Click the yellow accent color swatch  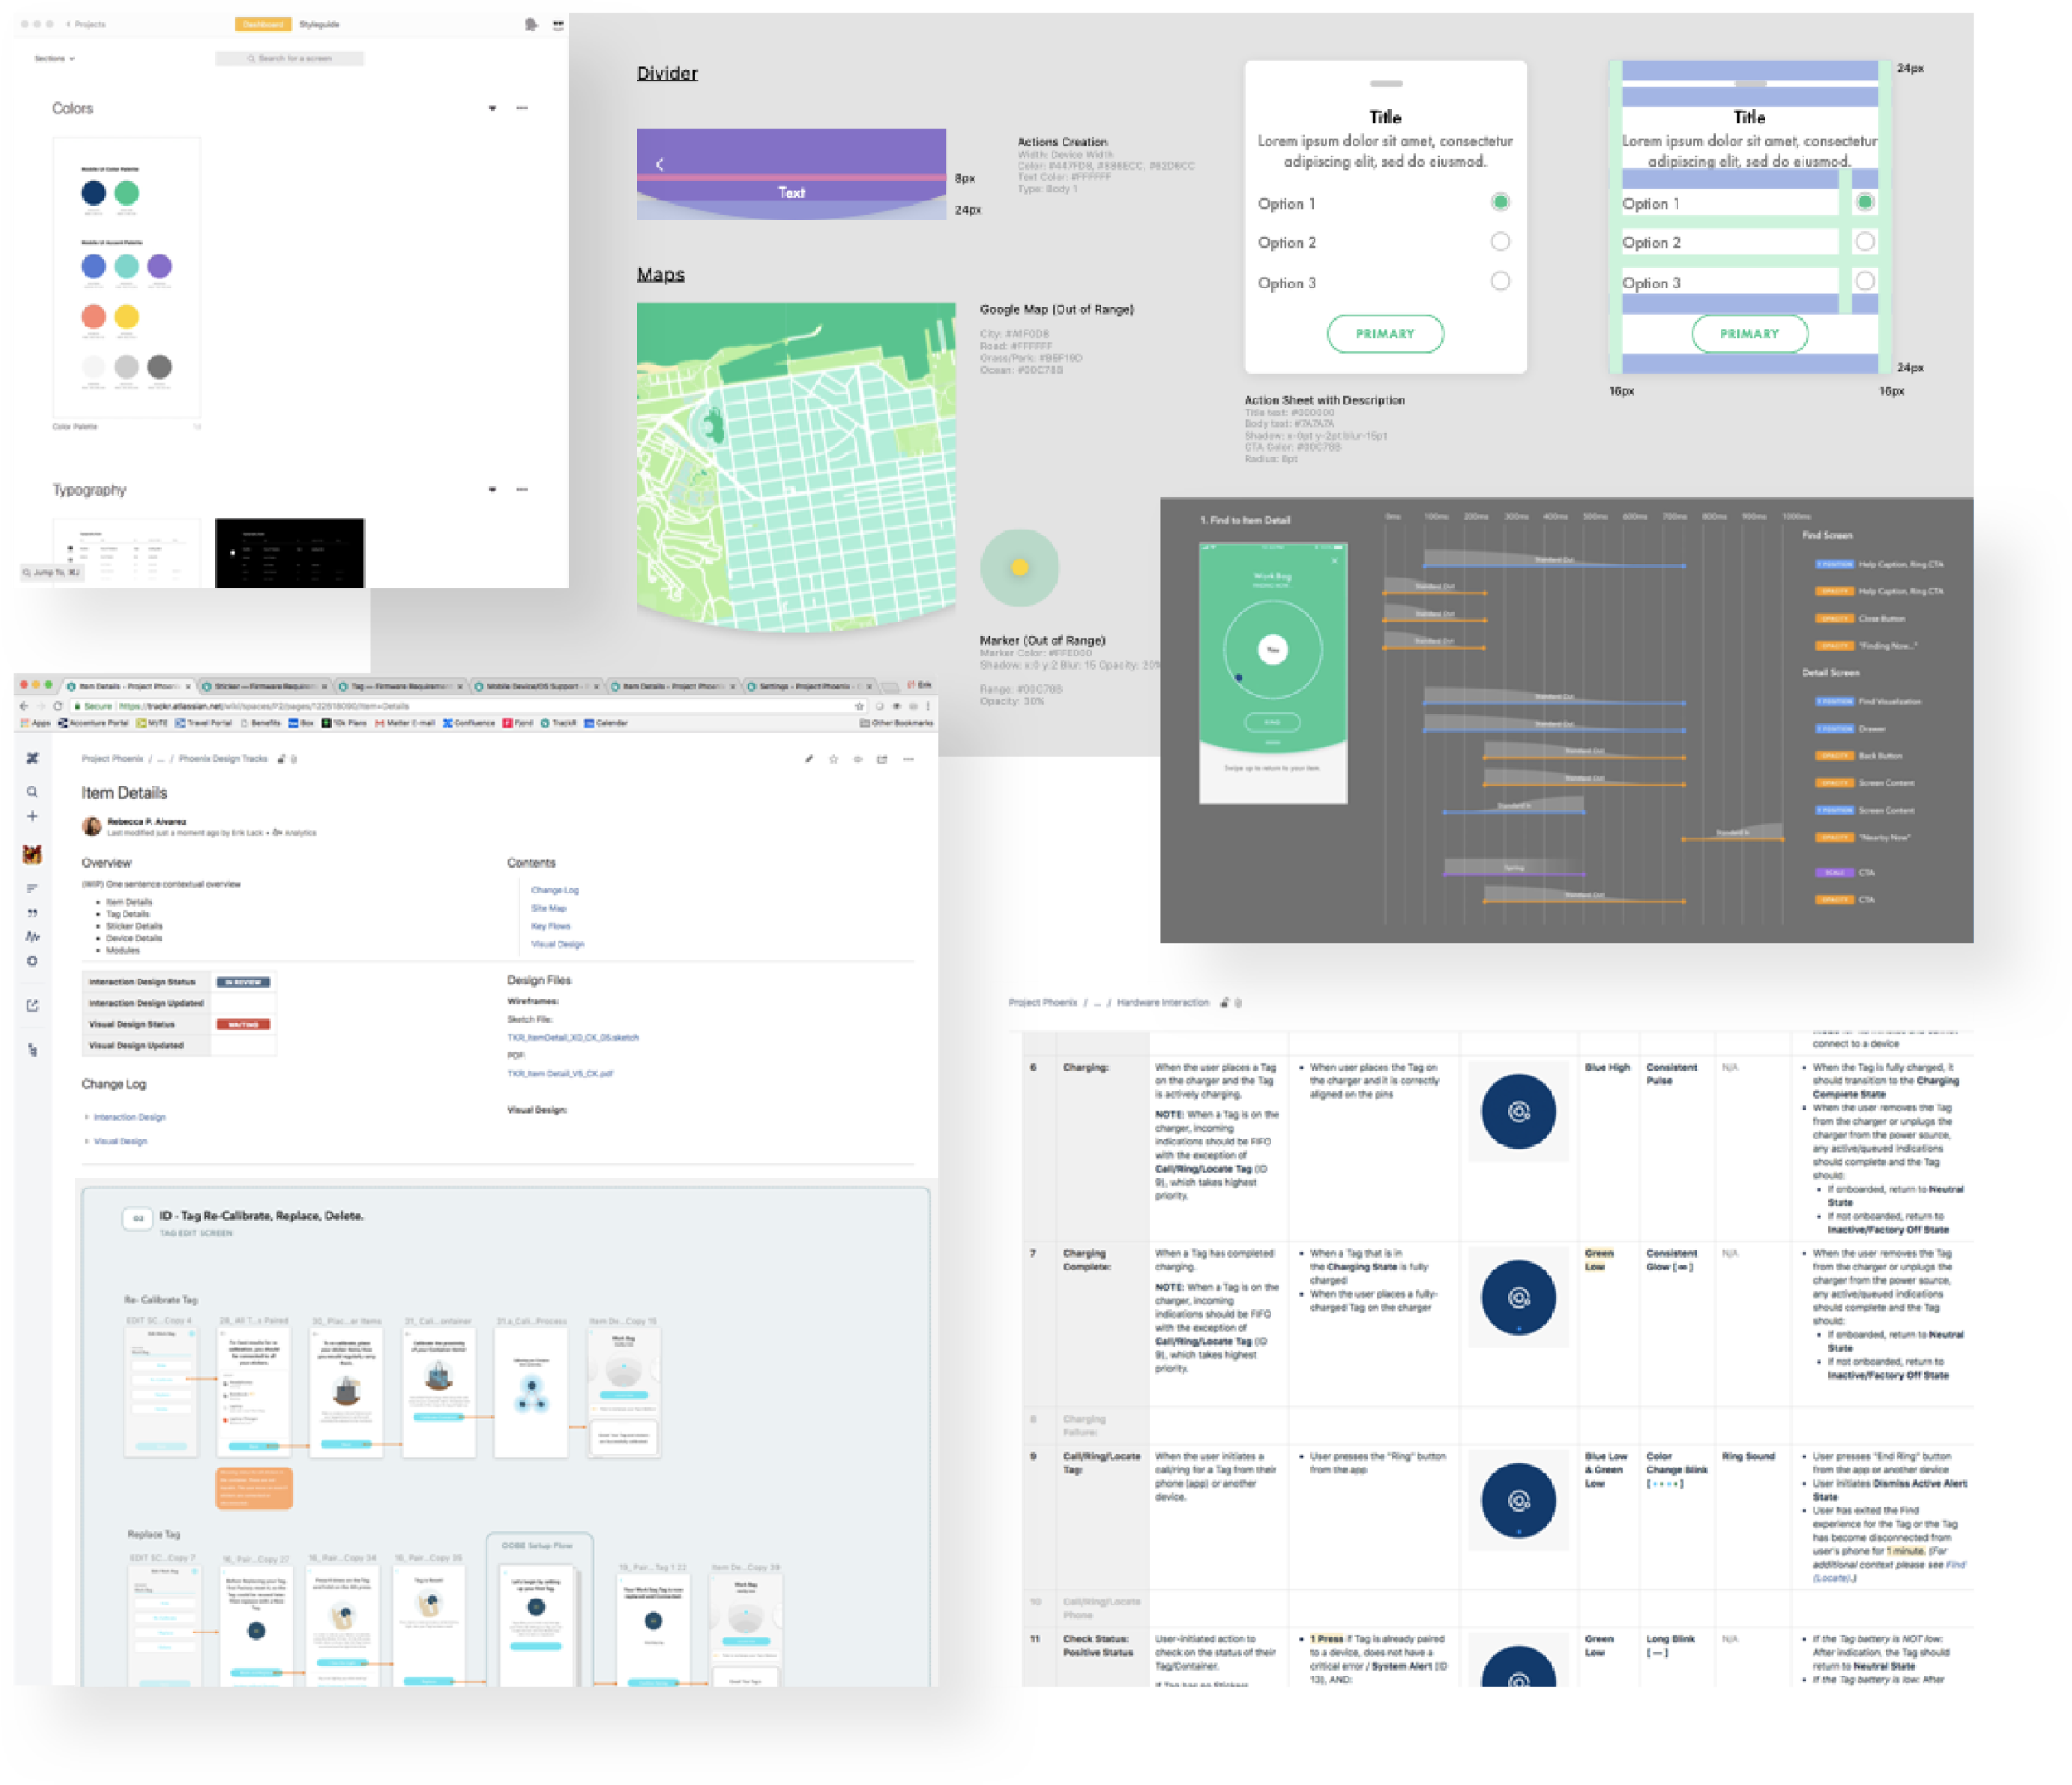126,317
